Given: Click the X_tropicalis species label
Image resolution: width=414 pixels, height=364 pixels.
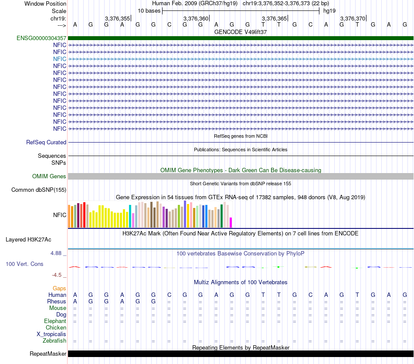Looking at the screenshot, I should (51, 334).
